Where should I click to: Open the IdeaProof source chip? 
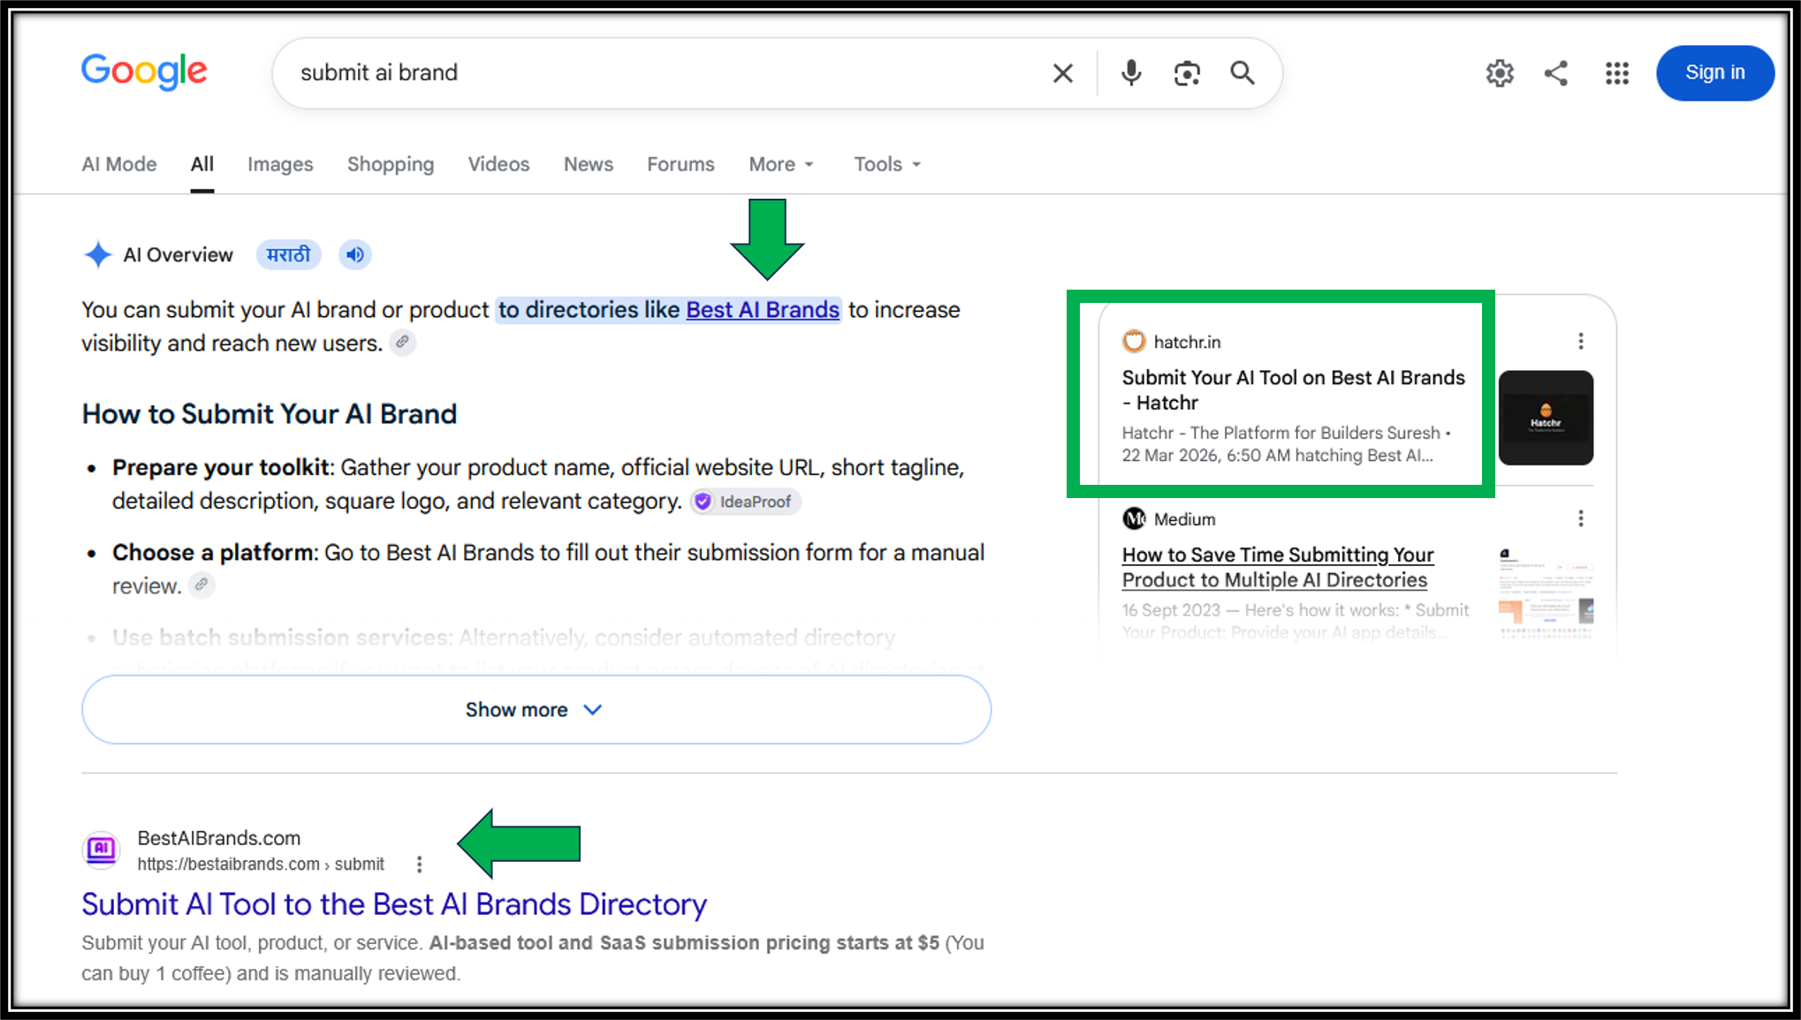[746, 502]
